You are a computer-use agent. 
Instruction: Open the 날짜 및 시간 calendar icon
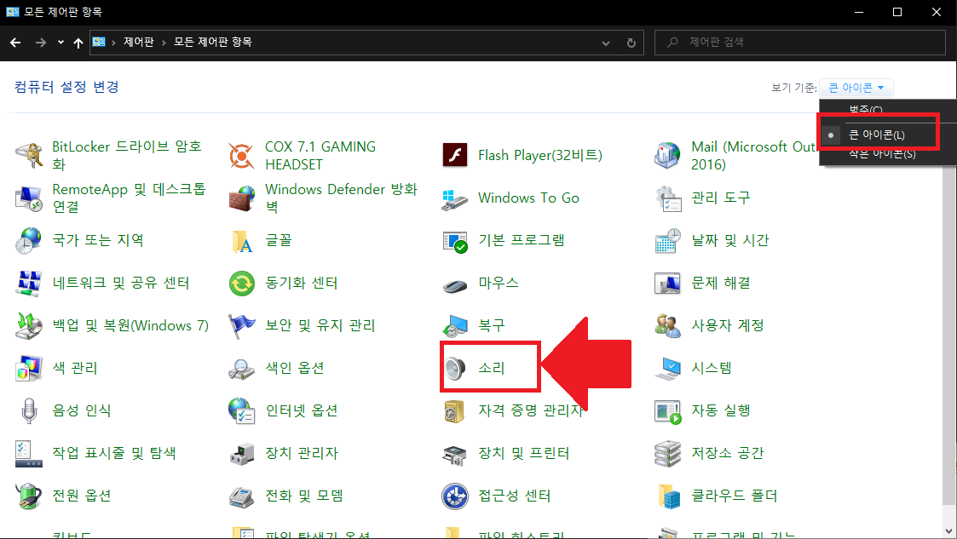668,241
